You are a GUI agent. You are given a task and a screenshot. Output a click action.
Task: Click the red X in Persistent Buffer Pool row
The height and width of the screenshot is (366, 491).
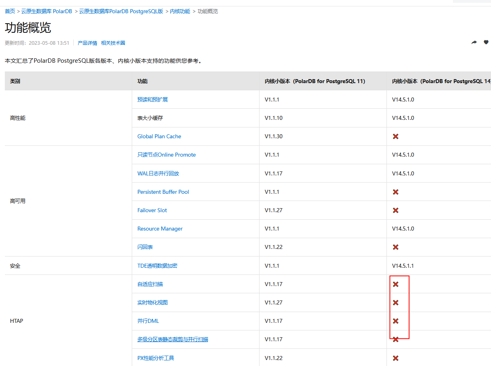click(x=396, y=192)
